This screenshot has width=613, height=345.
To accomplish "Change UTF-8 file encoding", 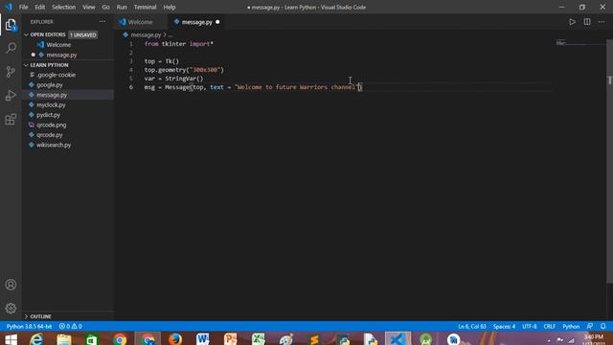I will click(530, 326).
